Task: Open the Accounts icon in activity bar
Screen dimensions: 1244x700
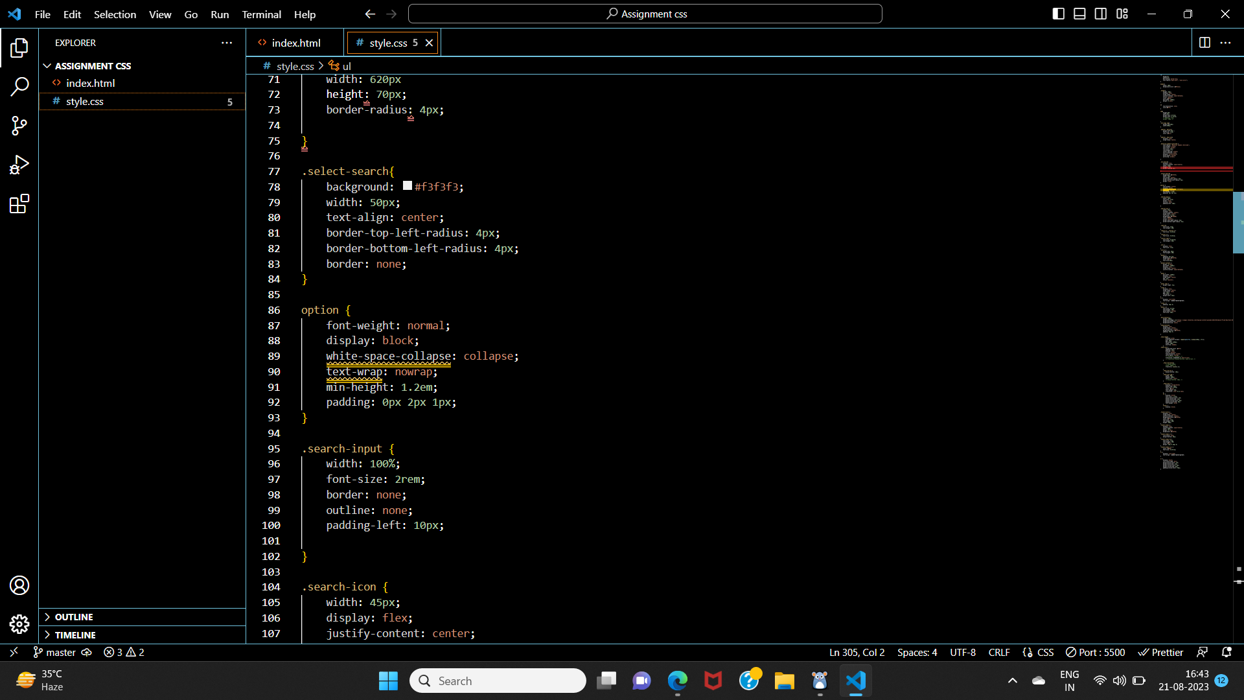Action: [x=19, y=585]
